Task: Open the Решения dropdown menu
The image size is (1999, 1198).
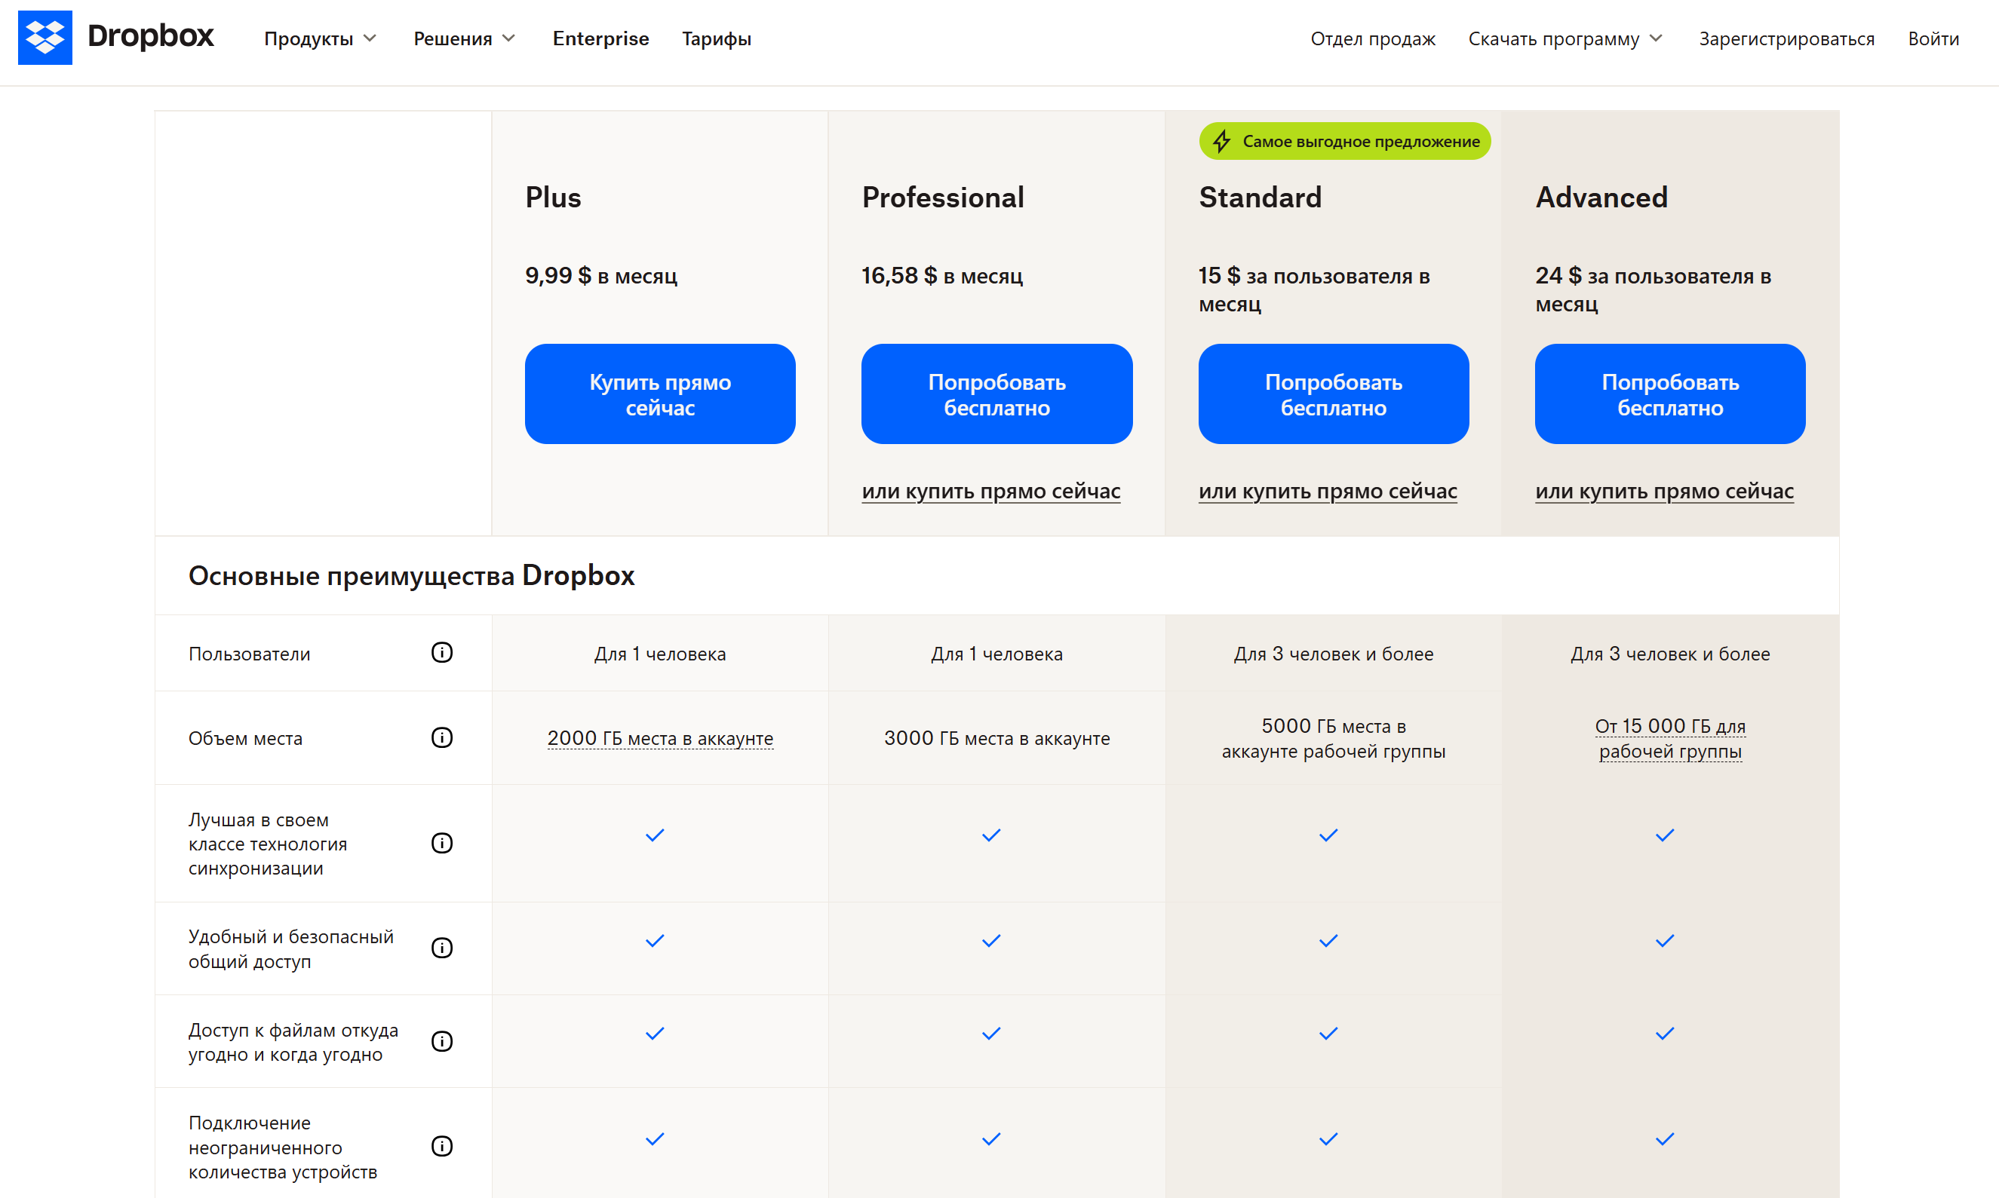Action: (465, 38)
